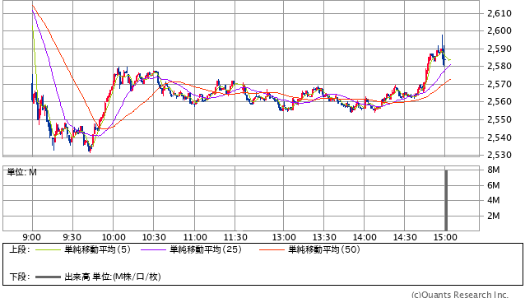The image size is (525, 298).
Task: Click the 2,600 price axis label
Action: tap(499, 30)
